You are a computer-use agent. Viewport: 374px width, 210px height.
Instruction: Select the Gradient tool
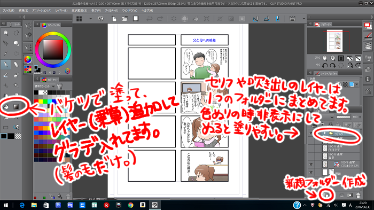[x=16, y=107]
